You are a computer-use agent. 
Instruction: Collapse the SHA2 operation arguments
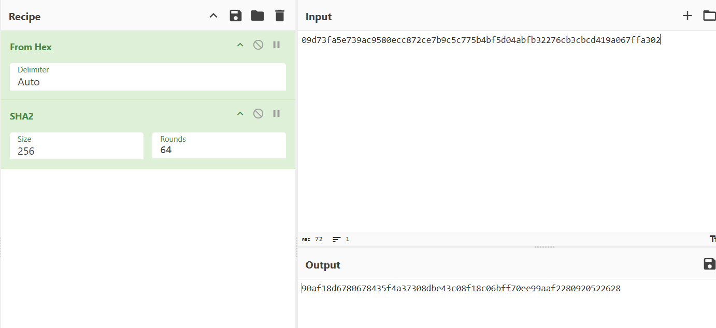(x=240, y=114)
